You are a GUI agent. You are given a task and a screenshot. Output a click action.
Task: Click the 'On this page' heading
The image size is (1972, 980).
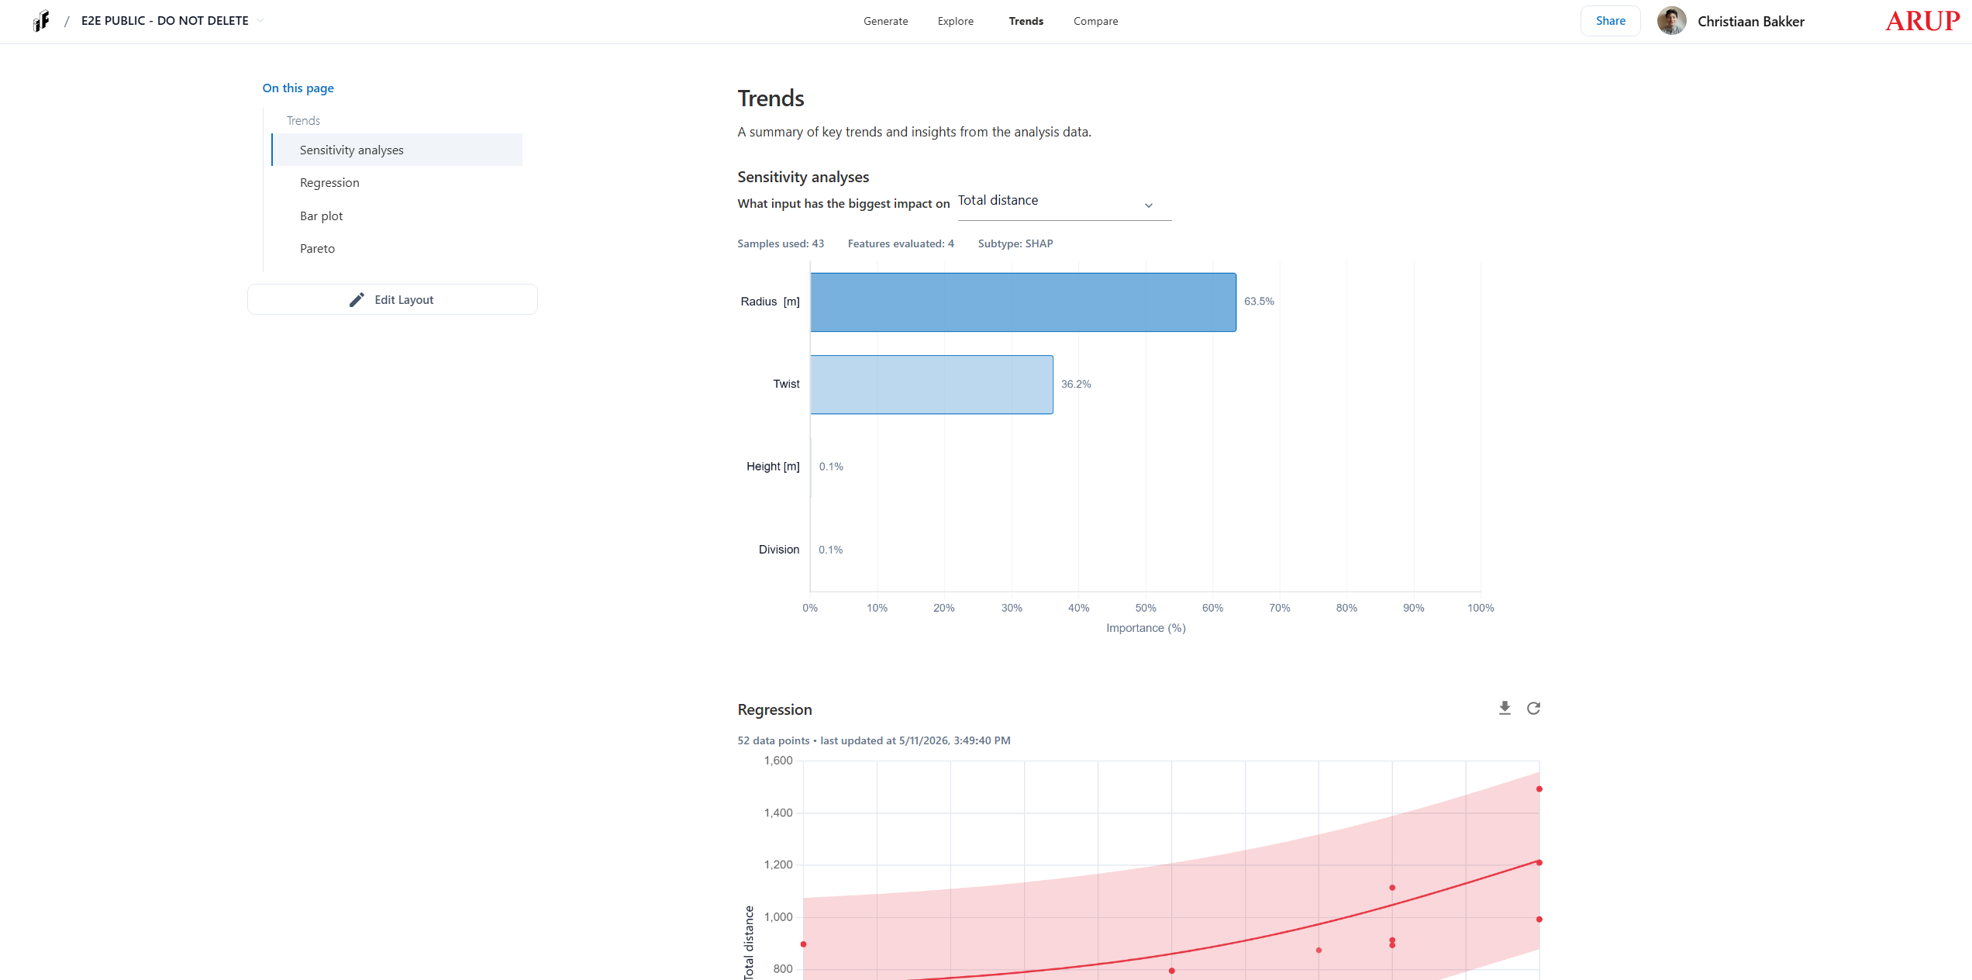[298, 88]
